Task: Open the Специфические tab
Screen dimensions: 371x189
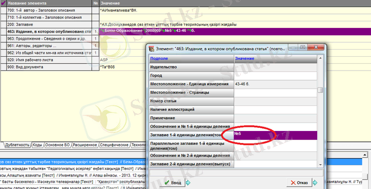Action: click(x=114, y=145)
